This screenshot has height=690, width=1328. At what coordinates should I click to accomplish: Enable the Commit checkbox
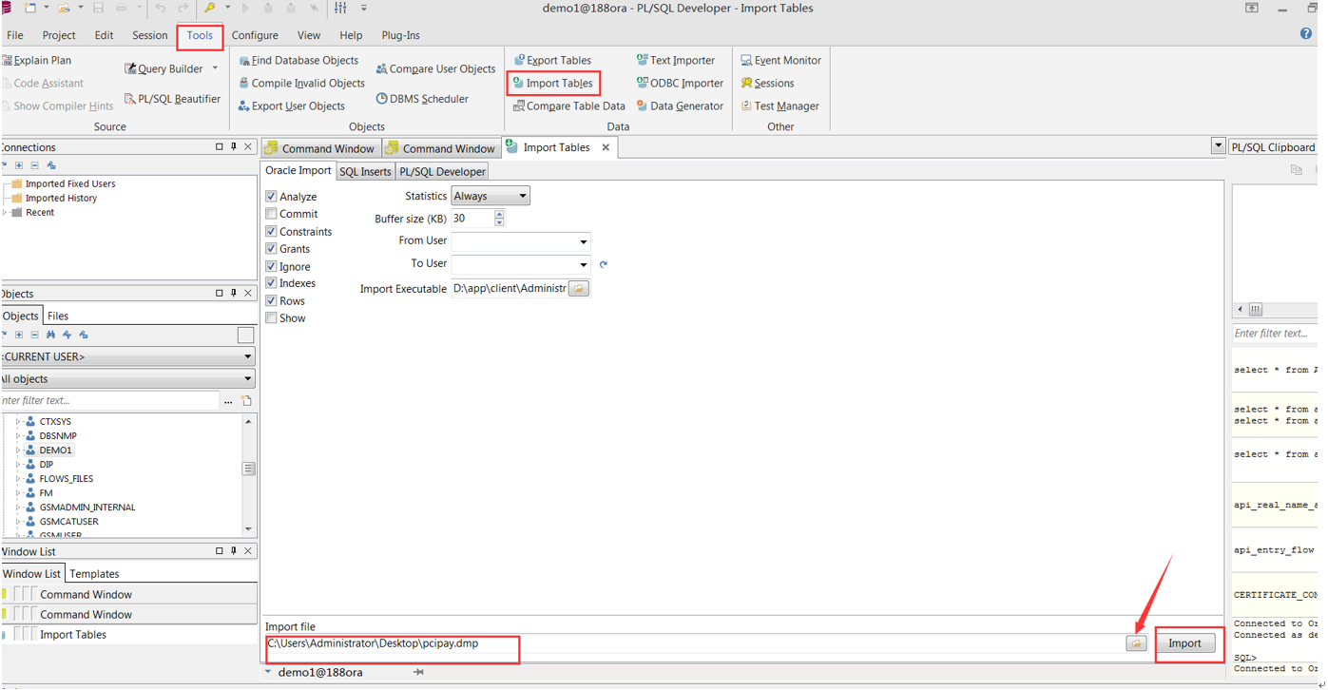point(271,214)
